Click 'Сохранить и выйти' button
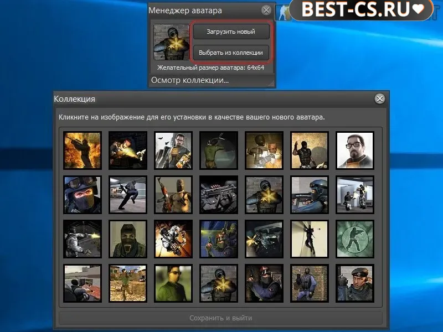Screen dimensions: 443x332 (x=220, y=318)
